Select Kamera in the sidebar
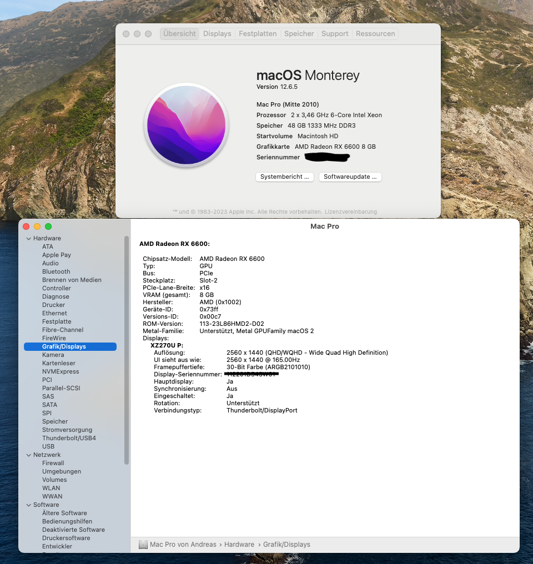This screenshot has width=533, height=564. coord(53,355)
